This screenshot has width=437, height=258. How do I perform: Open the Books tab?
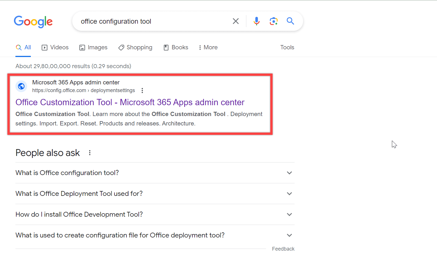pos(176,48)
